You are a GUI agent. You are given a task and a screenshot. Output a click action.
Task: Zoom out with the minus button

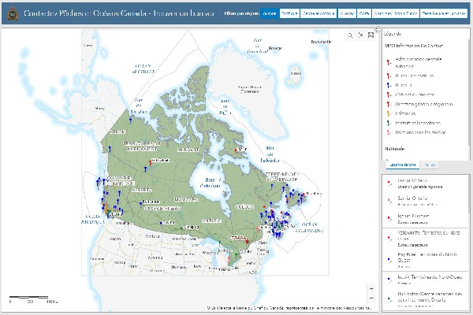pyautogui.click(x=371, y=298)
